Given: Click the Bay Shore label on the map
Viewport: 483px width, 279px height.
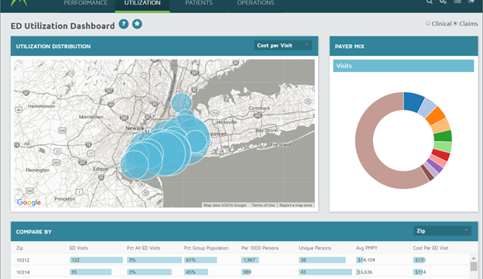Looking at the screenshot, I should [x=266, y=130].
